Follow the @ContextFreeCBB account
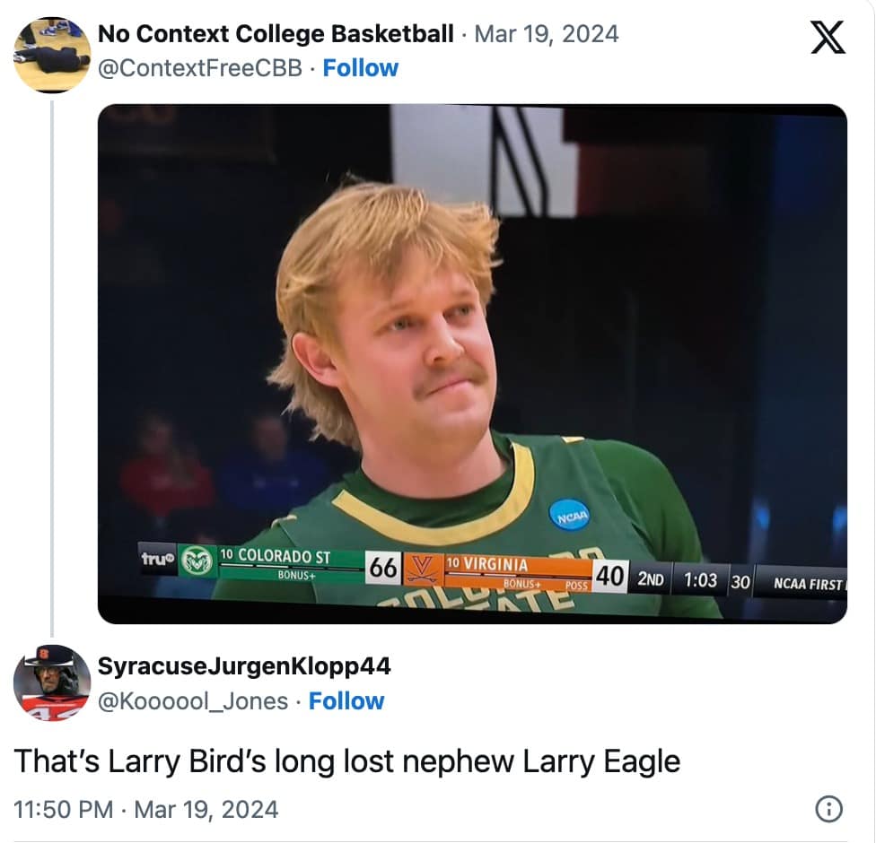The image size is (876, 843). tap(361, 67)
